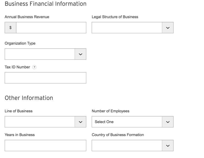Click the Years in Business label
This screenshot has height=158, width=204.
pyautogui.click(x=20, y=135)
